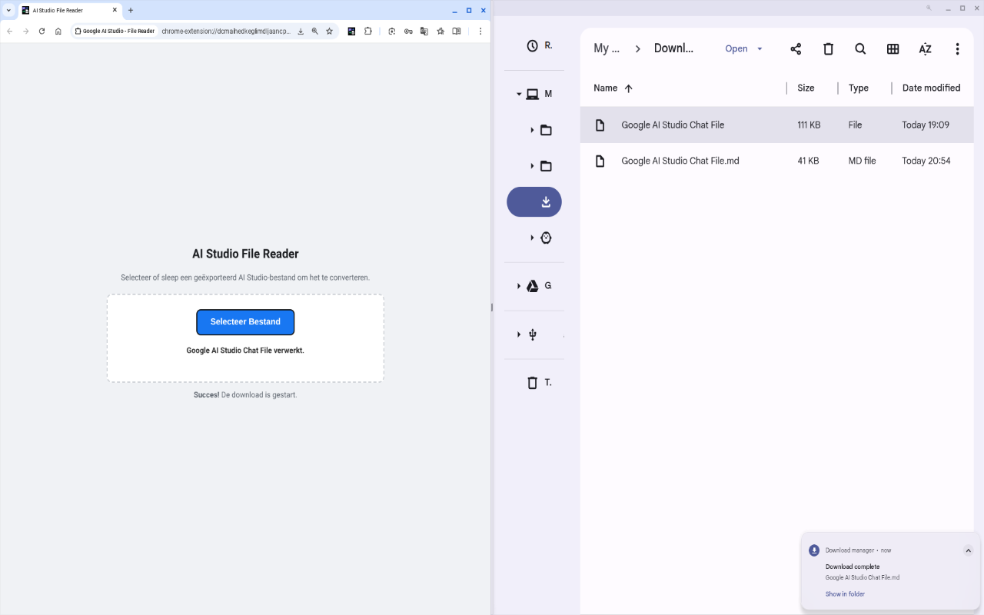Click the key password extension icon

pos(408,32)
